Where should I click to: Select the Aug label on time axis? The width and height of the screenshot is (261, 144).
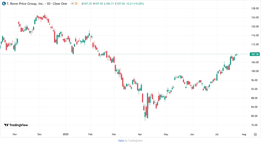244,134
